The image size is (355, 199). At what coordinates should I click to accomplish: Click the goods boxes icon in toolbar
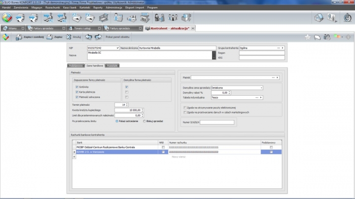[186, 17]
